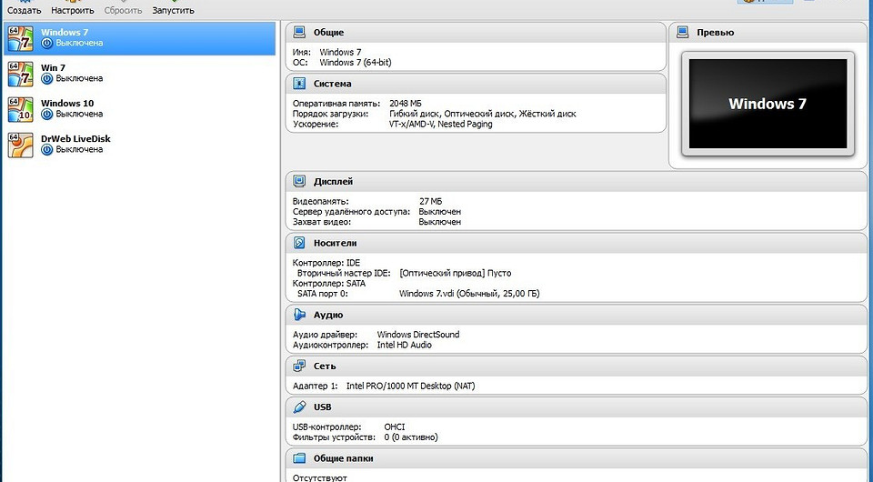Click the Windows 7 preview thumbnail
The image size is (873, 482).
pos(768,104)
